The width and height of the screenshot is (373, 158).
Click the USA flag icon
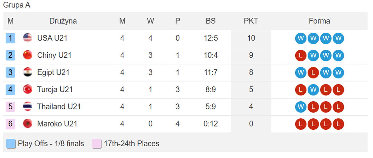click(x=28, y=38)
